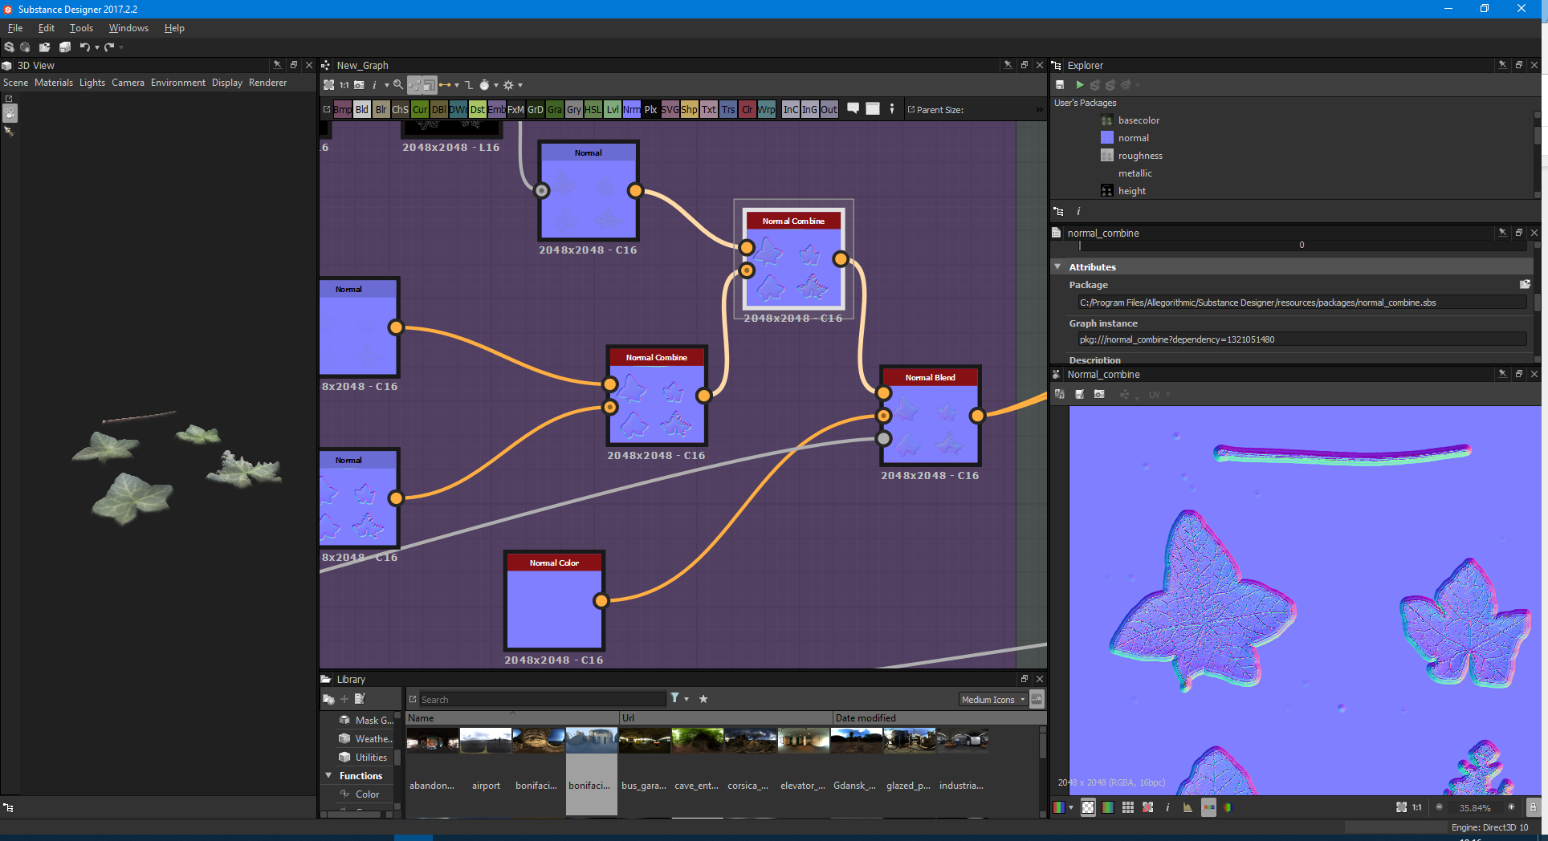1548x841 pixels.
Task: Toggle the checkered transparency background in 2D view
Action: point(1088,807)
